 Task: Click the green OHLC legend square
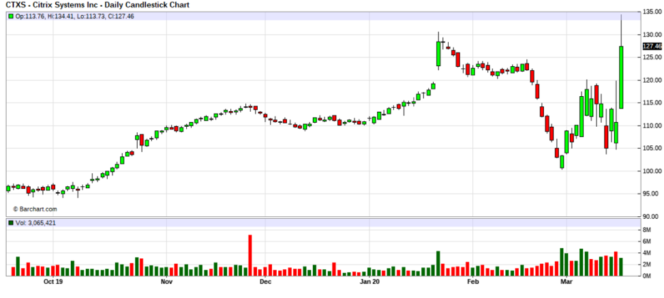[x=11, y=16]
